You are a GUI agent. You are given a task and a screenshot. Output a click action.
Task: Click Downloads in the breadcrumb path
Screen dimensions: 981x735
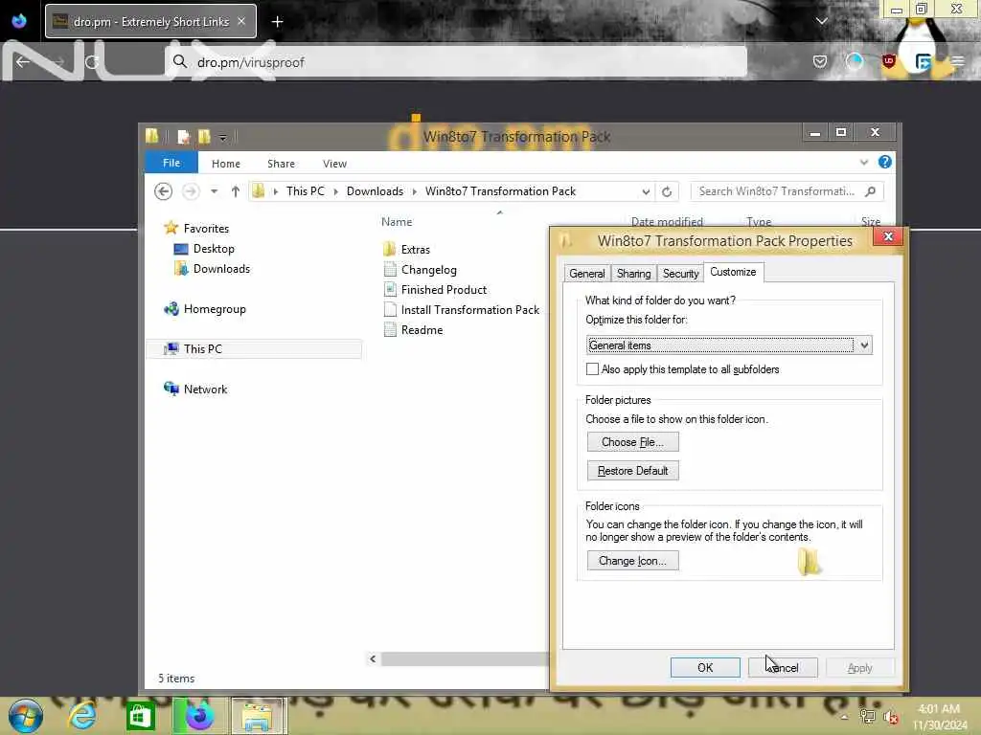[375, 191]
